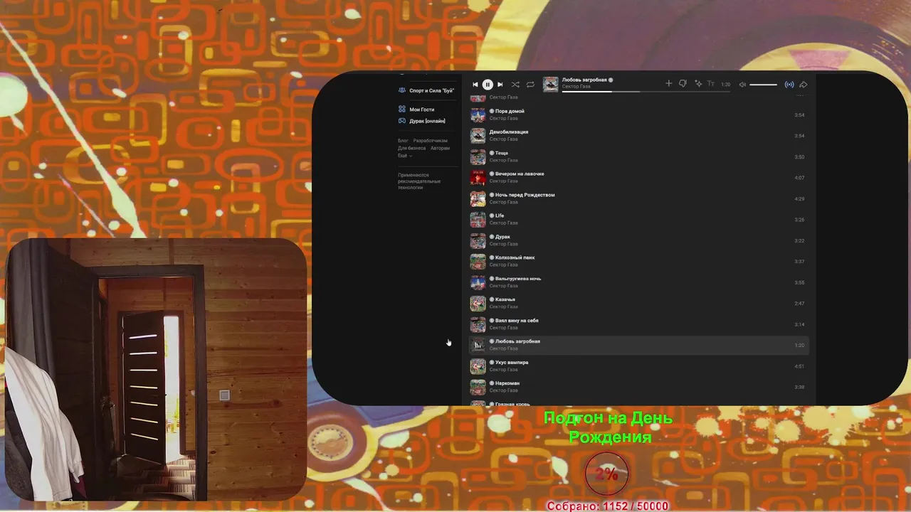Click the Дурак gamepad icon

point(402,121)
